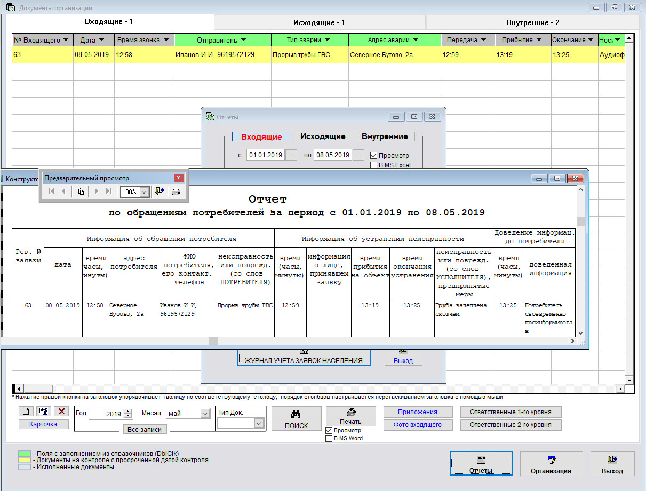Sort by № Входящего column header

[42, 40]
